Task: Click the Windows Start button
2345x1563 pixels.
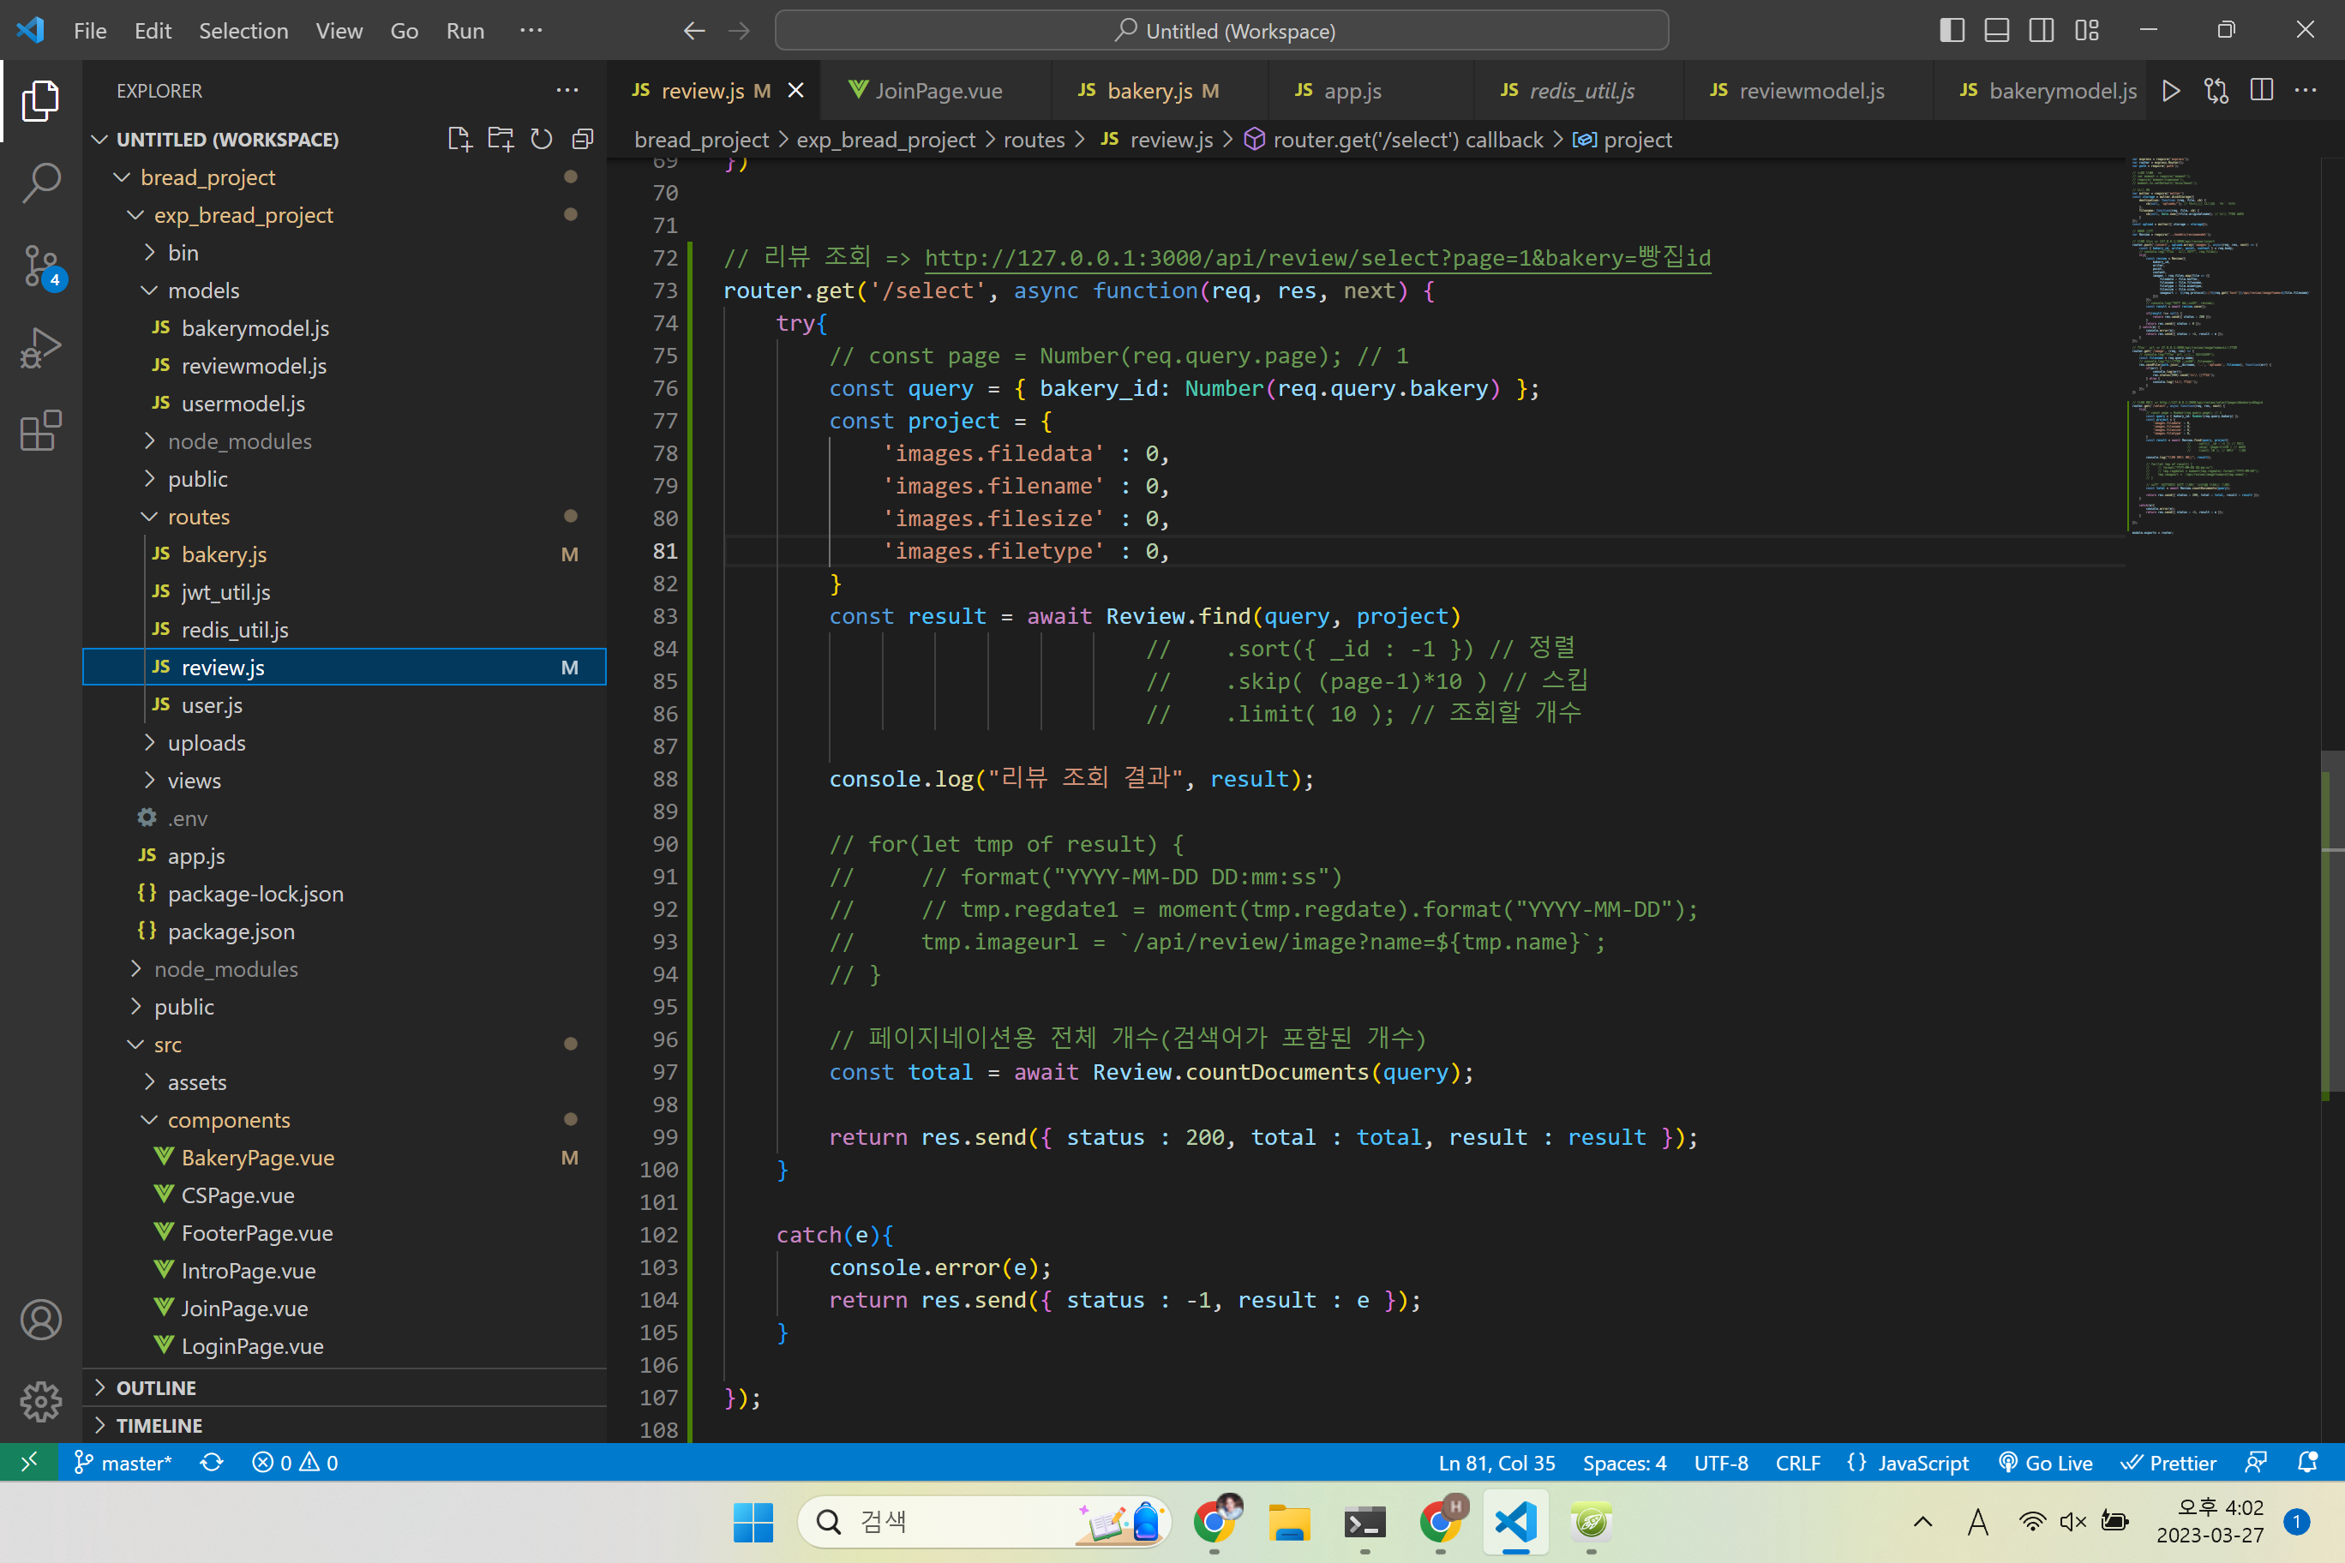Action: click(x=753, y=1521)
